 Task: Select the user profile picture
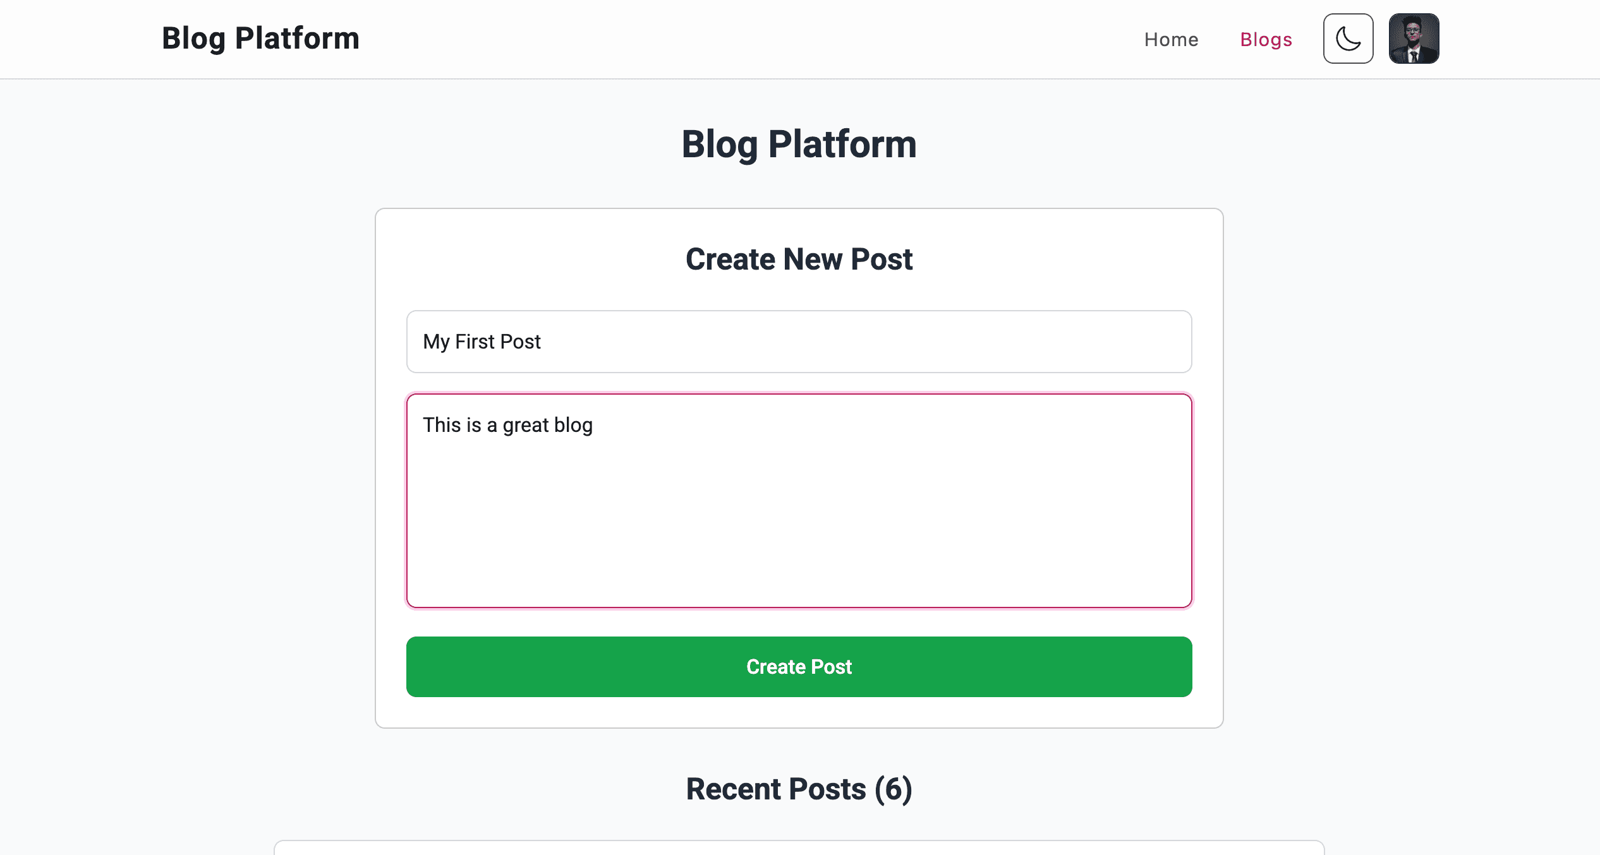pos(1414,39)
